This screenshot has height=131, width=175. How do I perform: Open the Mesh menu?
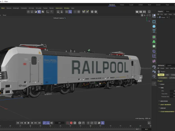3,8
